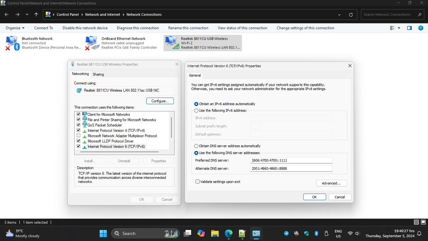Toggle Internet Protocol Version 4 checkbox
Image resolution: width=428 pixels, height=241 pixels.
point(79,130)
